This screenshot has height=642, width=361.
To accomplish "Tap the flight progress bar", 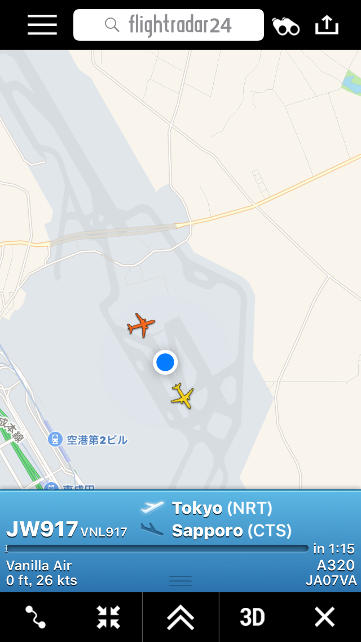I will pyautogui.click(x=157, y=549).
